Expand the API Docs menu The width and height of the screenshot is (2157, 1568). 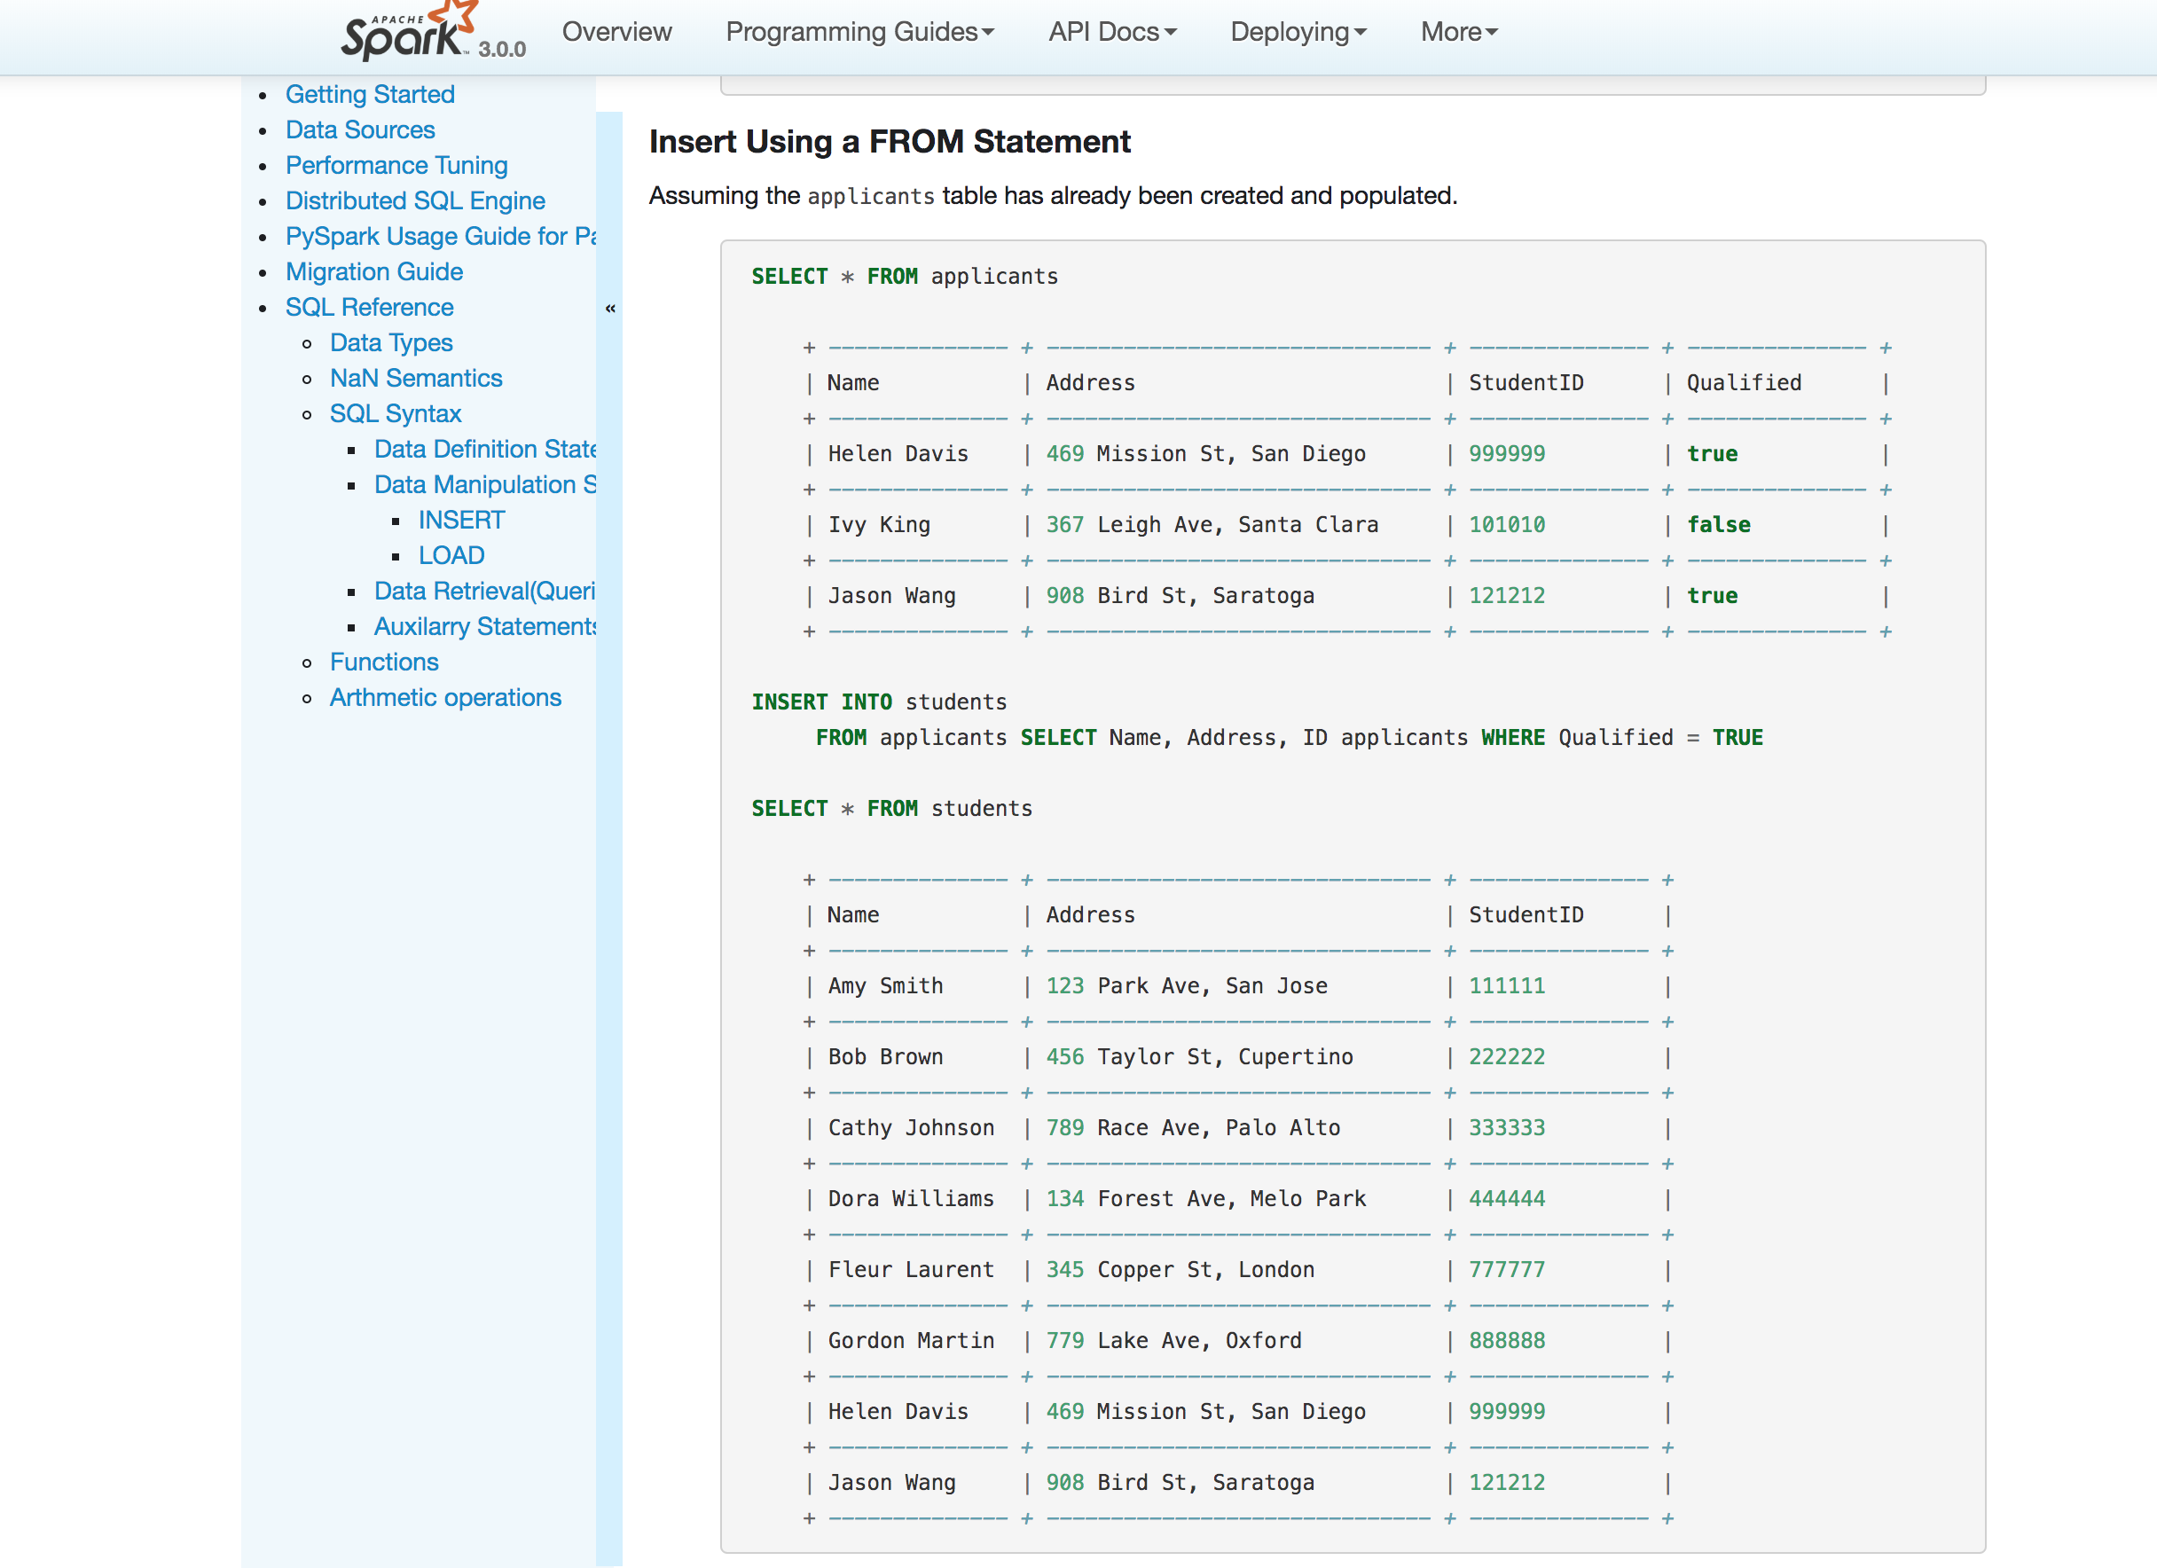click(x=1112, y=32)
